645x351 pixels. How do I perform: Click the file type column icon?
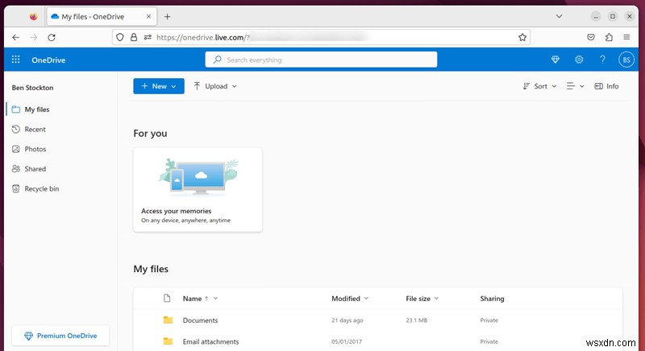[167, 298]
